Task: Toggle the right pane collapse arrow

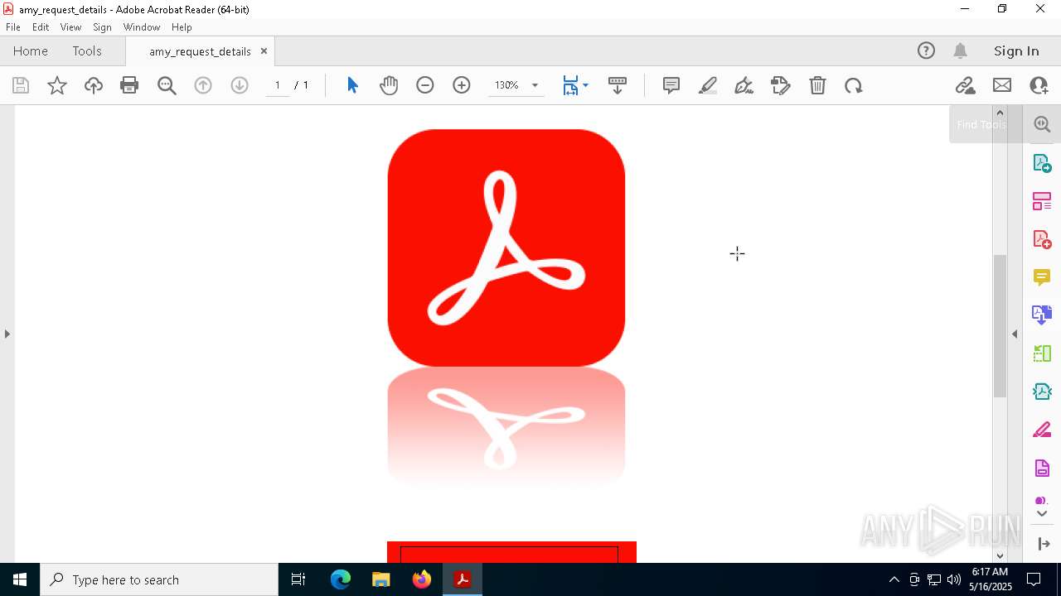Action: pyautogui.click(x=1015, y=334)
